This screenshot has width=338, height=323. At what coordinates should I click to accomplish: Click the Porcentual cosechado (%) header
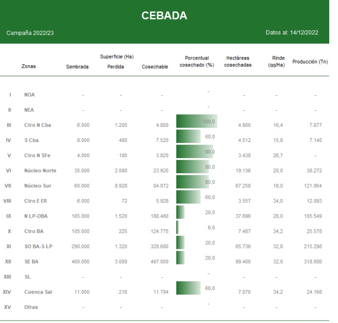coord(197,61)
